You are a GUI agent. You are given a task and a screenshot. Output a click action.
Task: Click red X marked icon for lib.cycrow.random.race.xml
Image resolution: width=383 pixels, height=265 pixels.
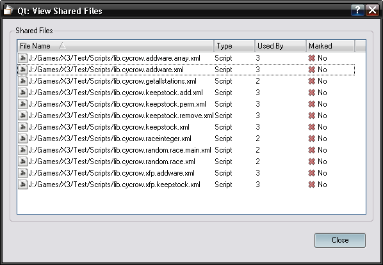(x=312, y=162)
